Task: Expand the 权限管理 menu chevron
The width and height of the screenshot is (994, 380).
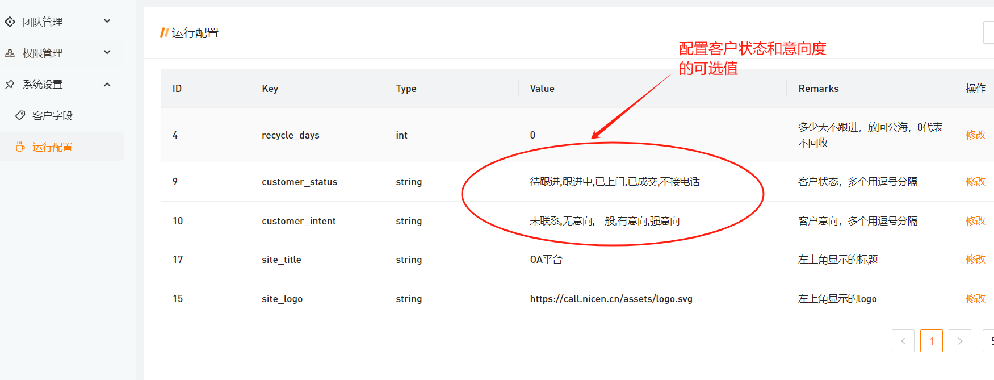Action: point(107,52)
